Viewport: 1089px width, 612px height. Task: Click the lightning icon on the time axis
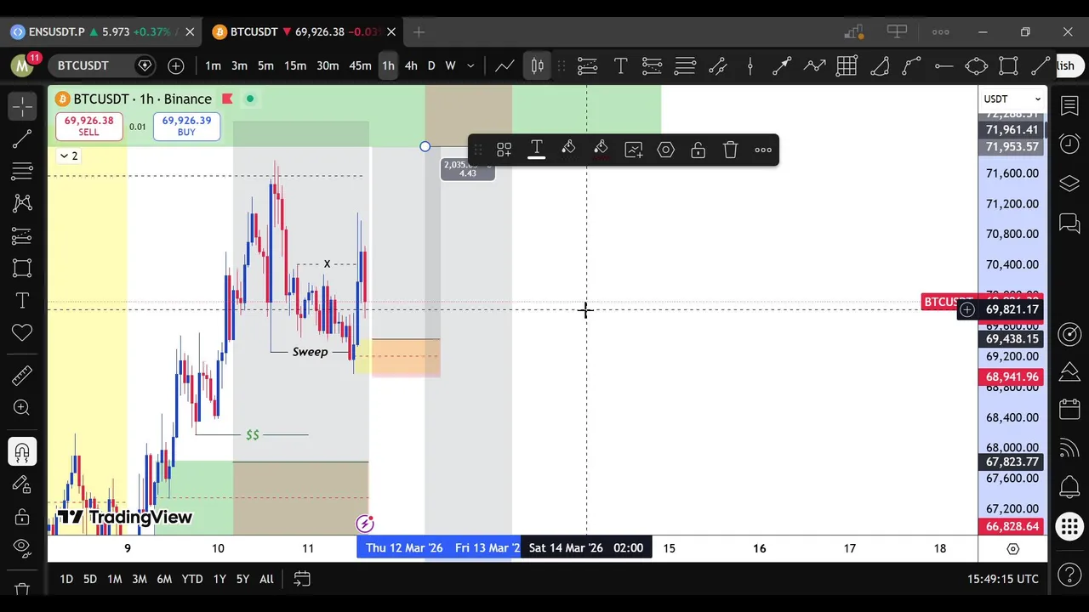pos(365,524)
